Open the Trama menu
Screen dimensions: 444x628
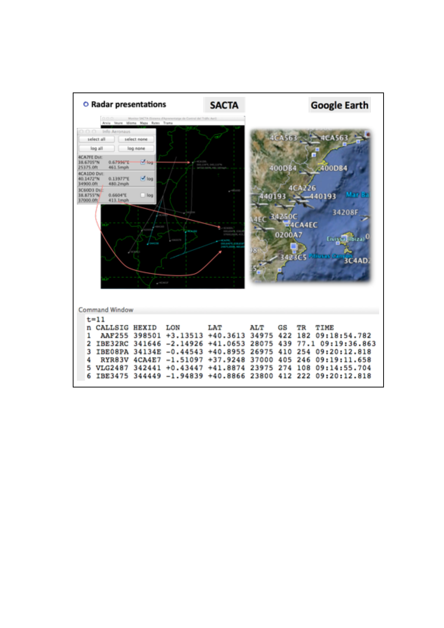pos(168,123)
